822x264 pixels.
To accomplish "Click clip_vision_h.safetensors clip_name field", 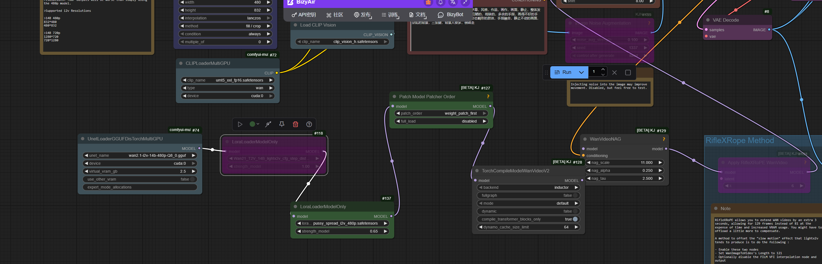I will coord(342,42).
